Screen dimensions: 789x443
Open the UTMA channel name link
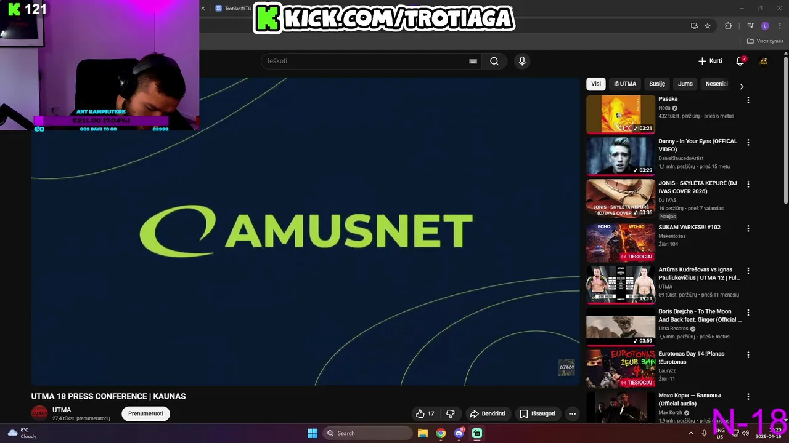pos(62,410)
